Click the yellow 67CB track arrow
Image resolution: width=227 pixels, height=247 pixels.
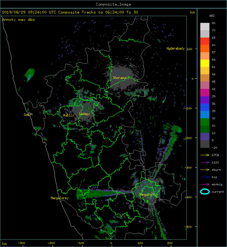click(205, 155)
